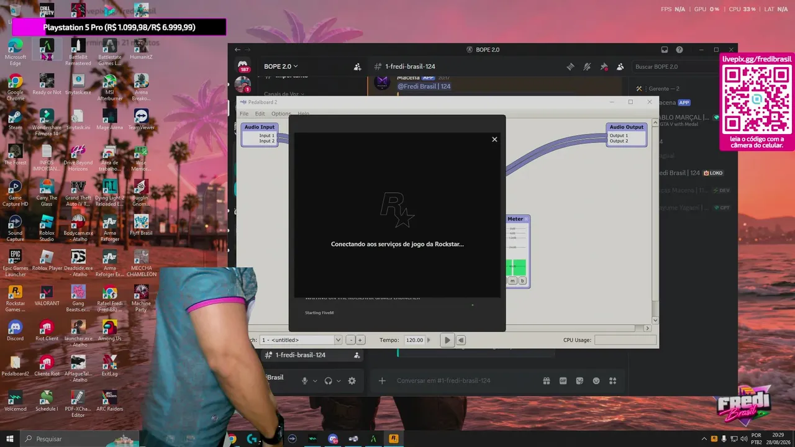This screenshot has height=447, width=795.
Task: Select the MSI Afterburner desktop icon
Action: pyautogui.click(x=109, y=87)
